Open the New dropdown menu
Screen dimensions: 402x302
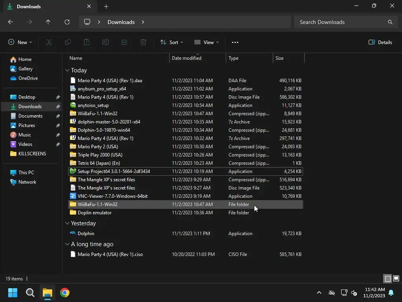click(20, 42)
